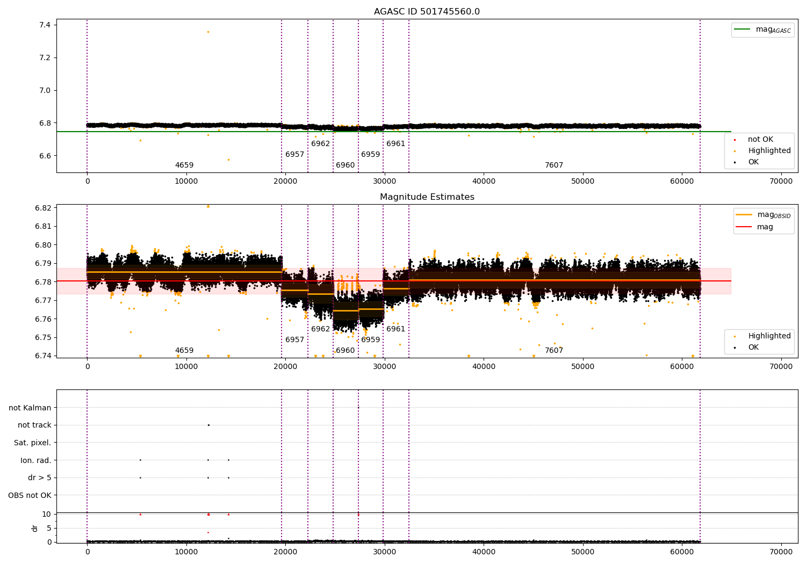Select OBSID label 6957 in Magnitude Estimates plot
The width and height of the screenshot is (806, 564).
[295, 340]
